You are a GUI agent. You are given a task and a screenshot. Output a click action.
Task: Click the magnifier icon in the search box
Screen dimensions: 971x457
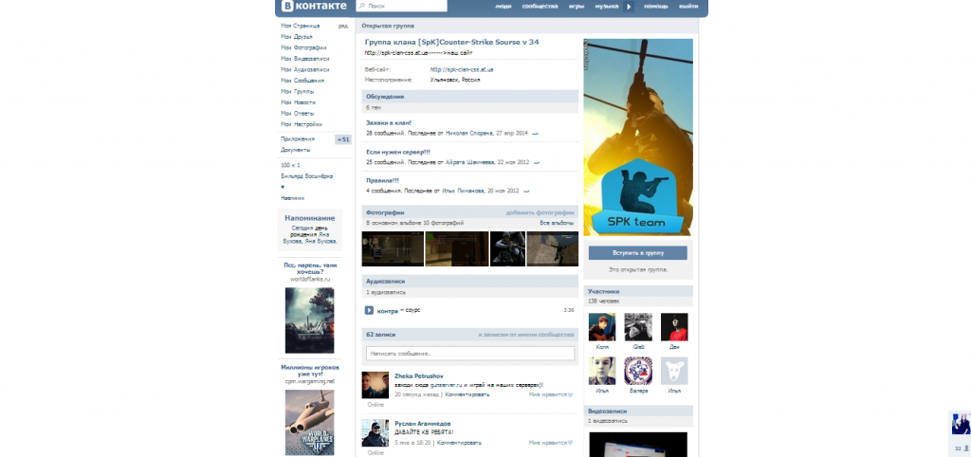coord(361,7)
